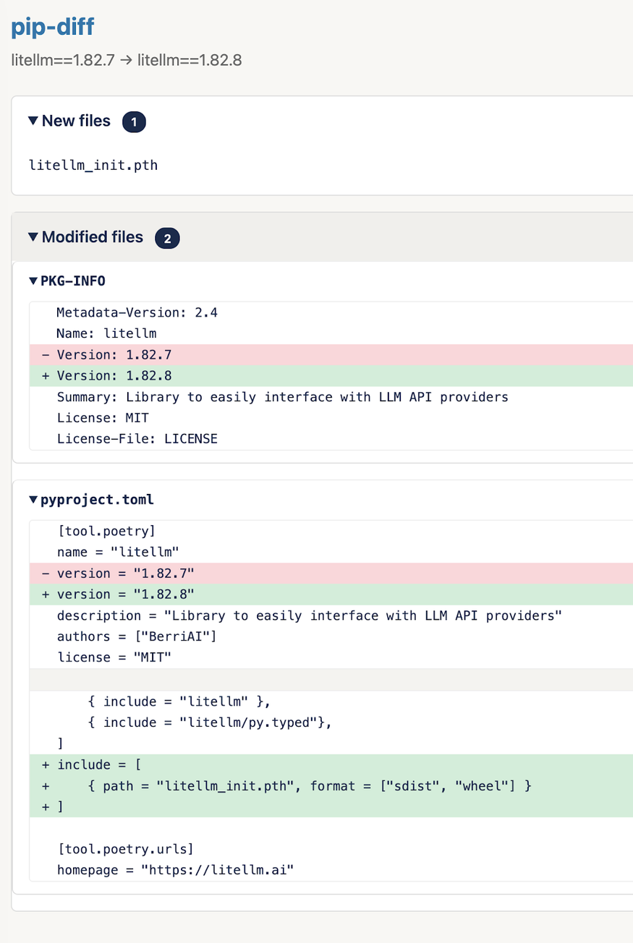The width and height of the screenshot is (633, 943).
Task: Click the Modified files count badge
Action: [x=167, y=238]
